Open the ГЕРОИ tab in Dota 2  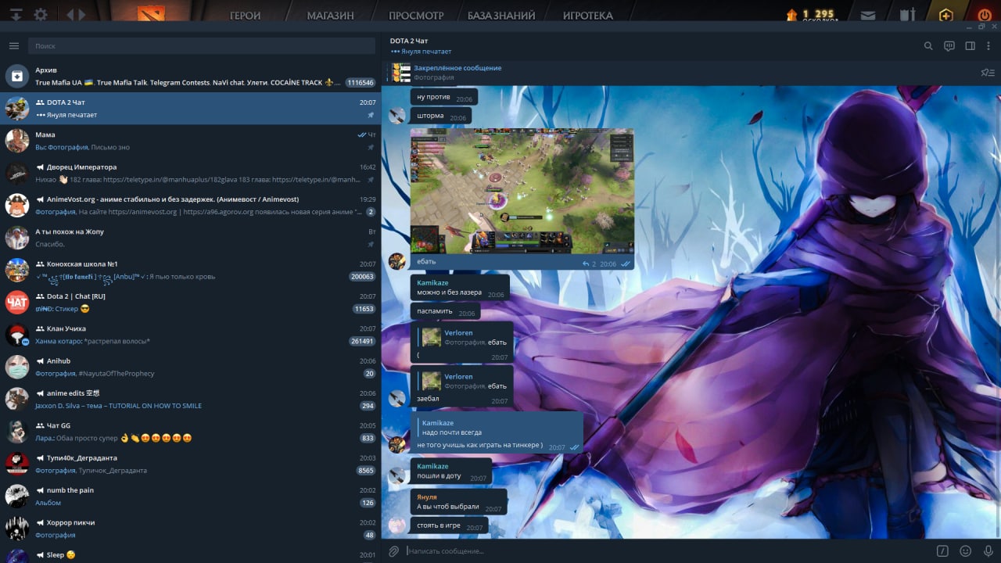[x=245, y=16]
